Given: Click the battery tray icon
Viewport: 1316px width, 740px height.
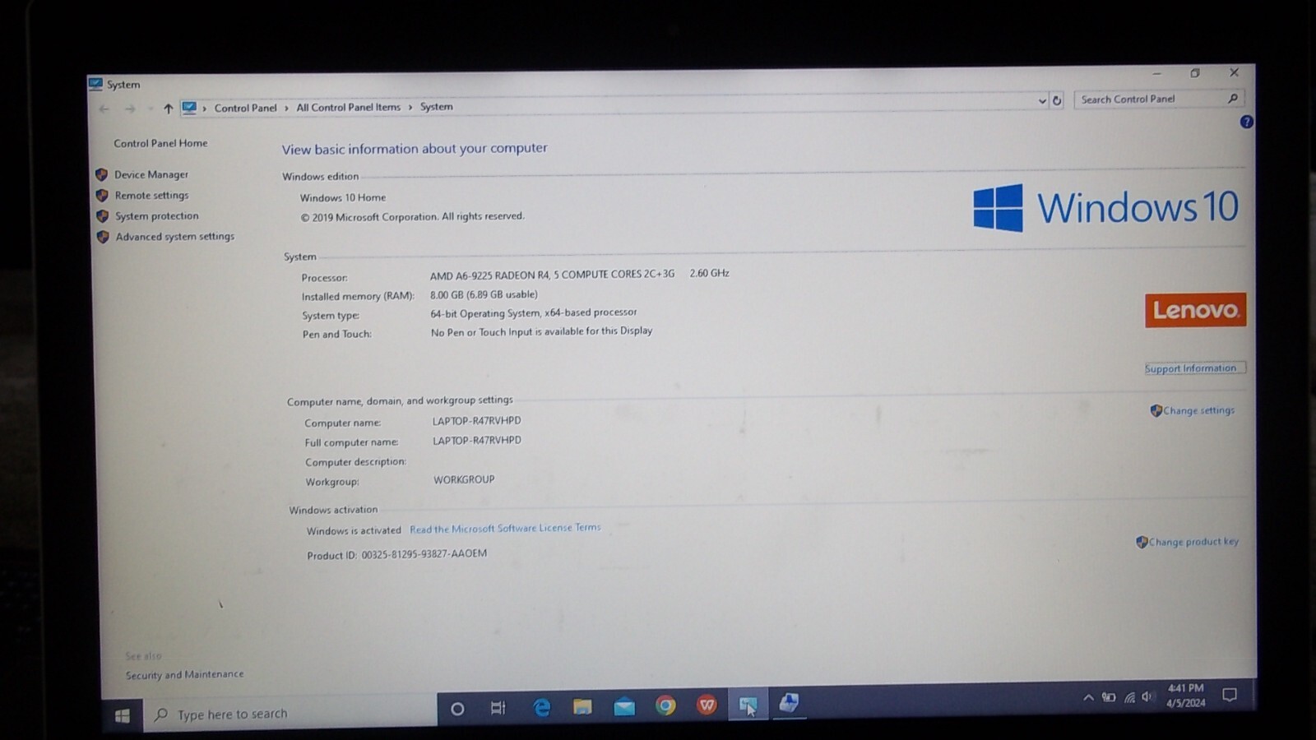Looking at the screenshot, I should point(1109,697).
